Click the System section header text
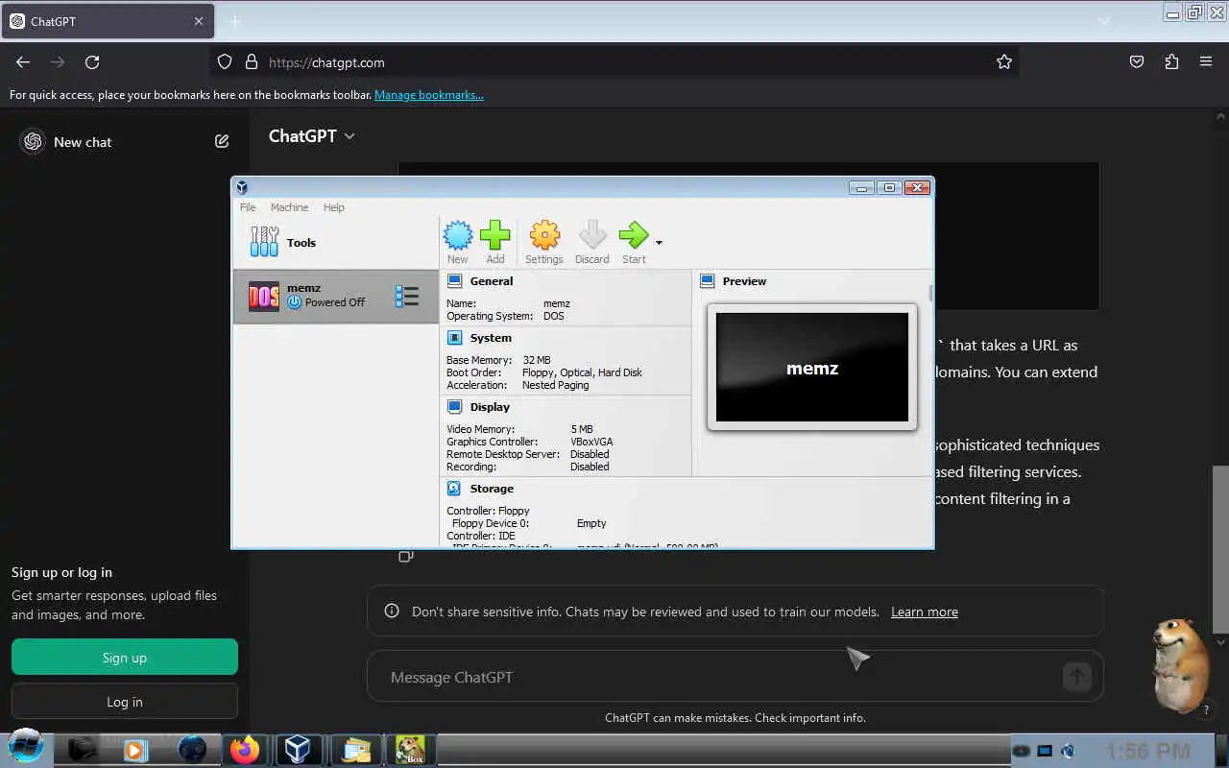 (491, 338)
